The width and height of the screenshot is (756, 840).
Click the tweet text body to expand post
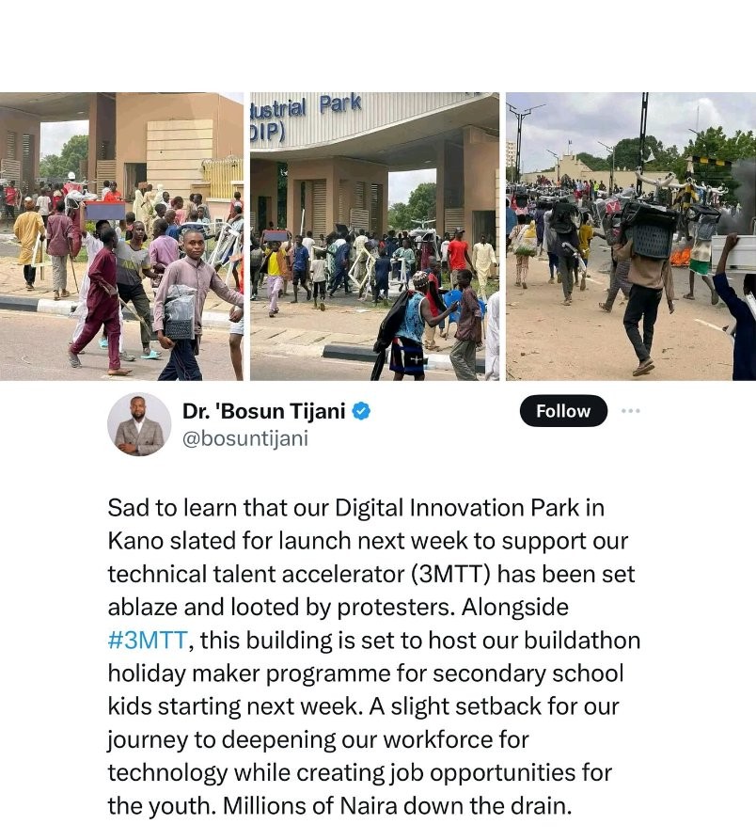[373, 657]
